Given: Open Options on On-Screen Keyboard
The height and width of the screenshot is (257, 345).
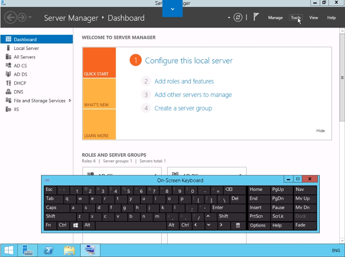Looking at the screenshot, I should [x=259, y=226].
